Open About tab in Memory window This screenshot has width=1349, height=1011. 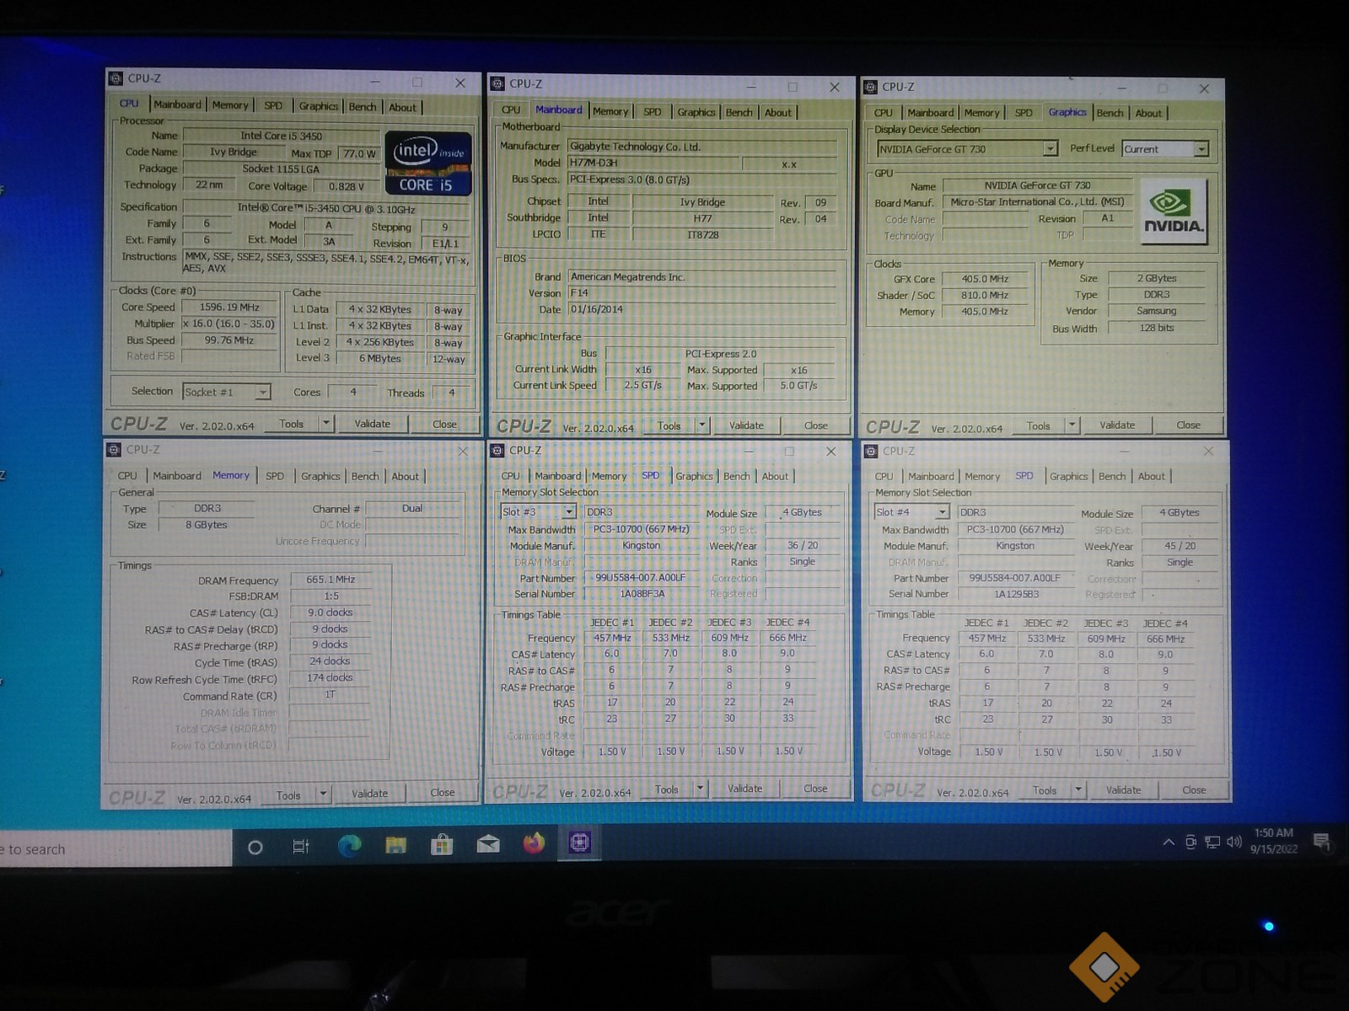(405, 476)
